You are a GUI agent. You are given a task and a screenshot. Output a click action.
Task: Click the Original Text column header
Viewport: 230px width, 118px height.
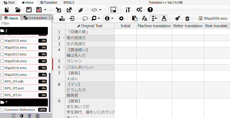click(90, 26)
